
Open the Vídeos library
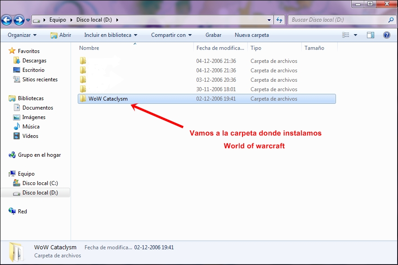tap(30, 136)
